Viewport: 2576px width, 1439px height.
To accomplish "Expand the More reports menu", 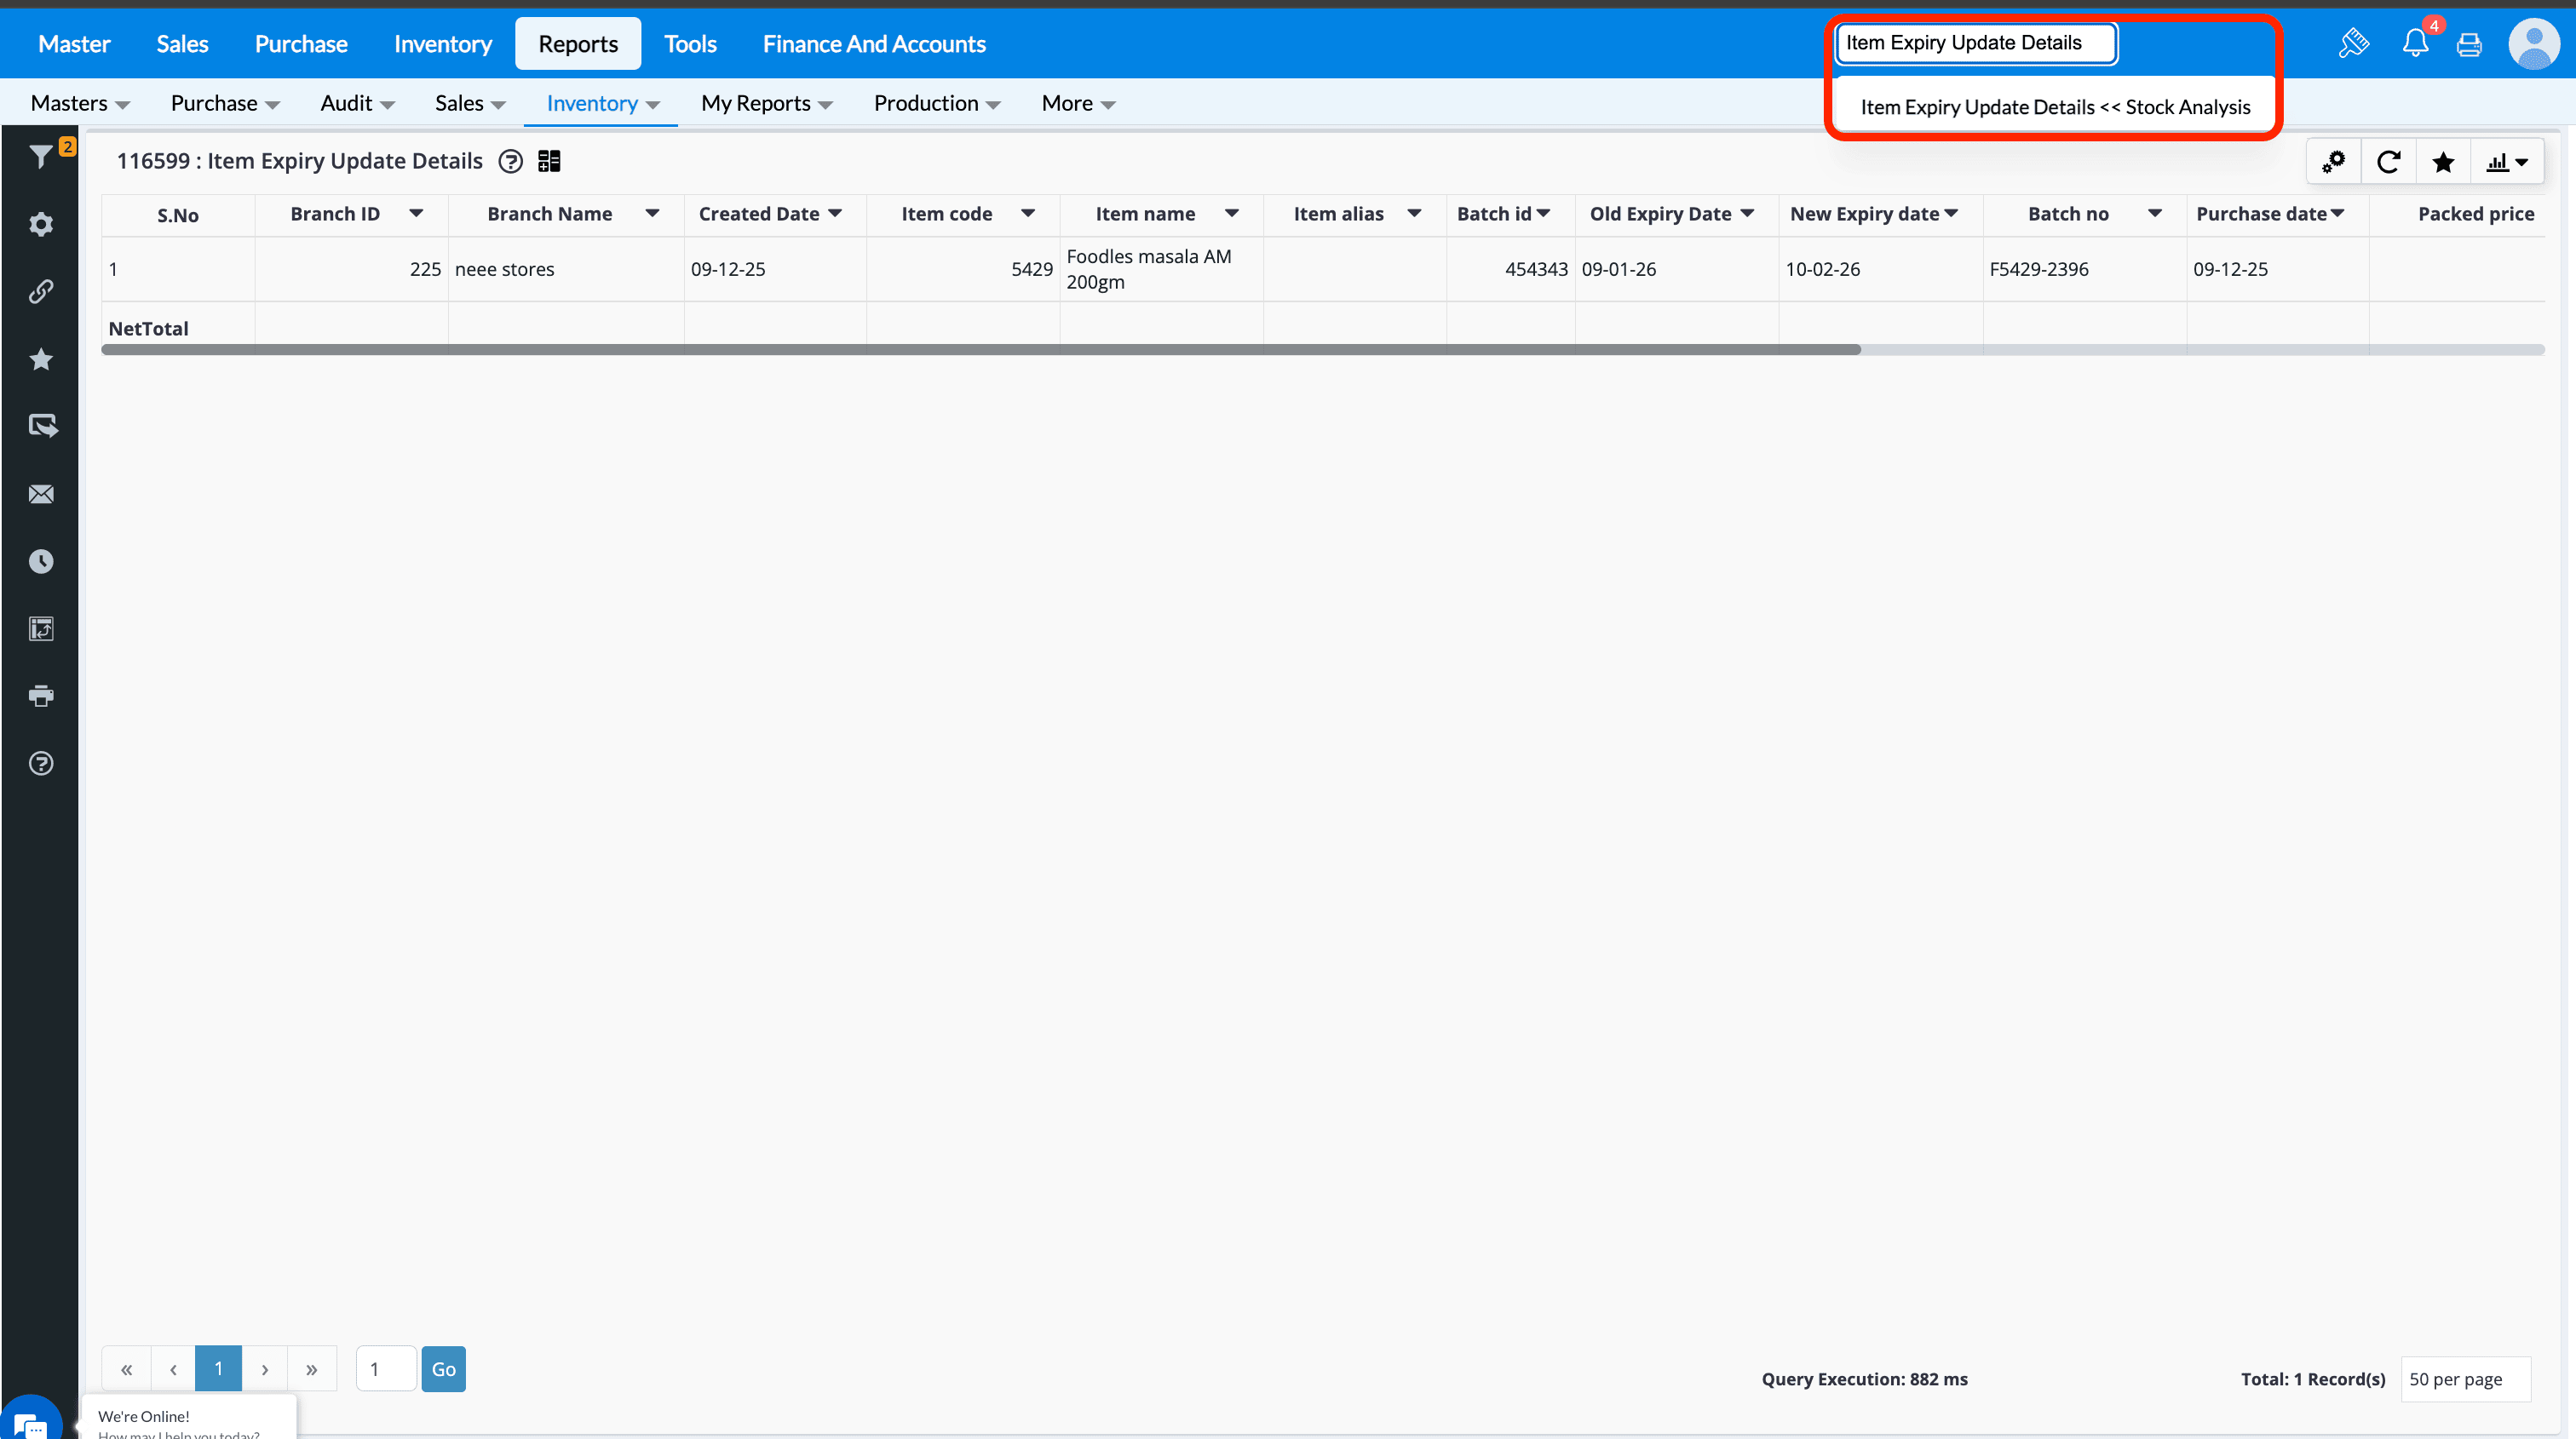I will [1077, 103].
